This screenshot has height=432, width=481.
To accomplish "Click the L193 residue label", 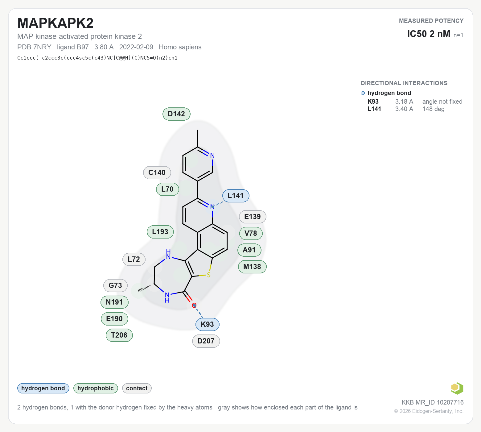I will (160, 232).
